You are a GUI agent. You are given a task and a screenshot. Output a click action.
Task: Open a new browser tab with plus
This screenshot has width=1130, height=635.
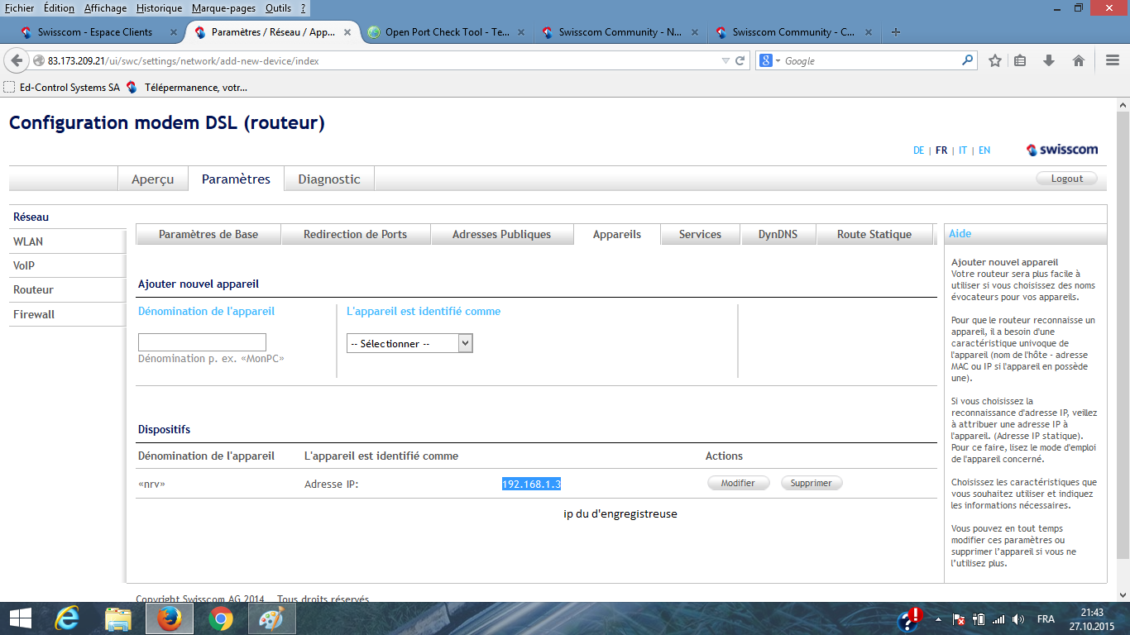pyautogui.click(x=895, y=32)
